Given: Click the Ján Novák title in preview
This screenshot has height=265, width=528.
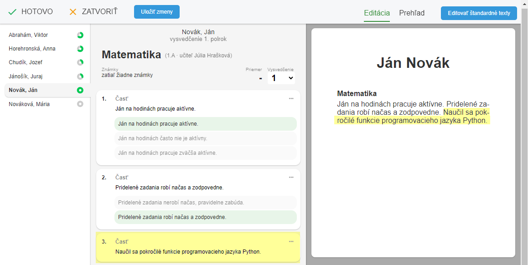Looking at the screenshot, I should (413, 62).
